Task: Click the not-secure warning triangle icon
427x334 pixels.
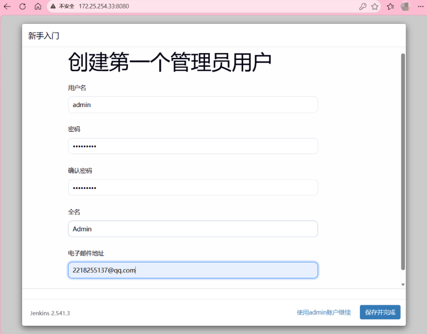Action: coord(53,6)
